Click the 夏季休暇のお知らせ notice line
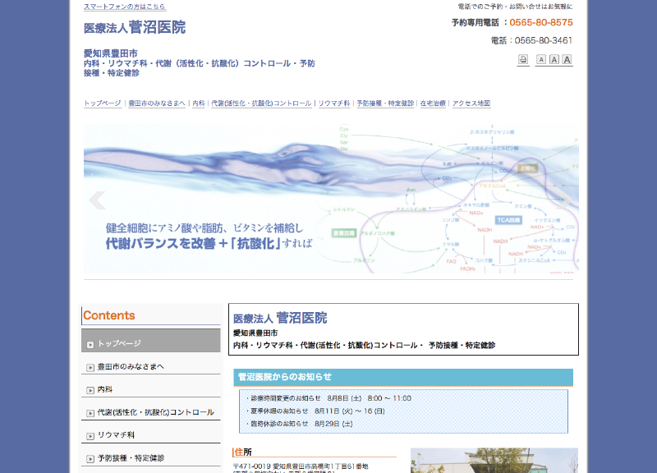This screenshot has width=657, height=473. click(316, 411)
